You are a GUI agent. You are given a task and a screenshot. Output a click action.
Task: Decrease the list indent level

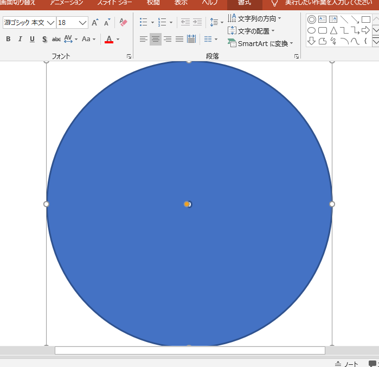point(185,22)
